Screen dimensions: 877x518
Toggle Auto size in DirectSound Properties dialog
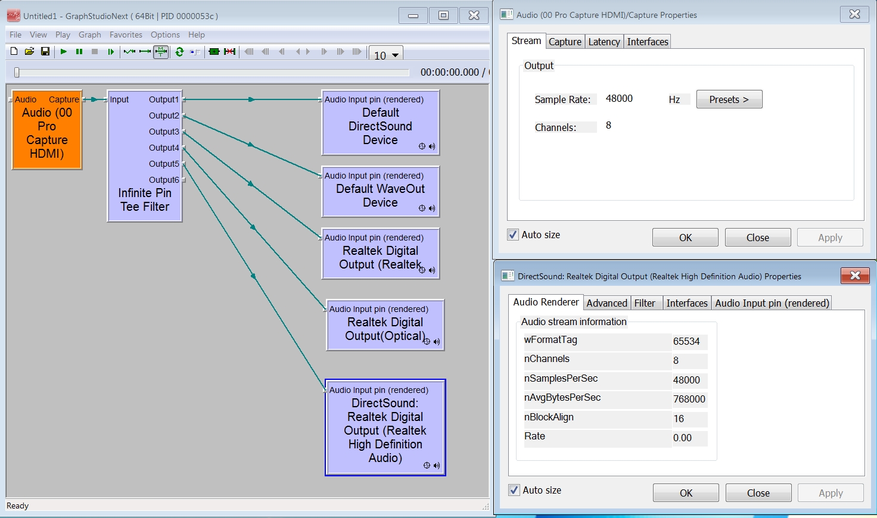(514, 490)
